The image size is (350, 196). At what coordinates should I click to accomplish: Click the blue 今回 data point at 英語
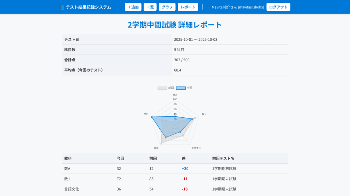[x=166, y=137]
